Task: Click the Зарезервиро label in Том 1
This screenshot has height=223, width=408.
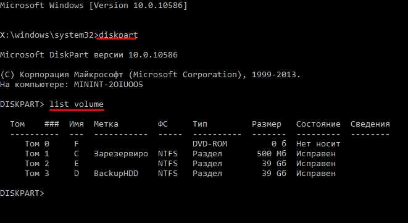Action: [x=121, y=154]
